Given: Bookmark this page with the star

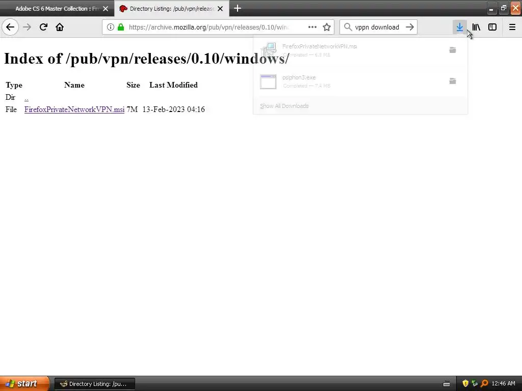Looking at the screenshot, I should pos(327,27).
